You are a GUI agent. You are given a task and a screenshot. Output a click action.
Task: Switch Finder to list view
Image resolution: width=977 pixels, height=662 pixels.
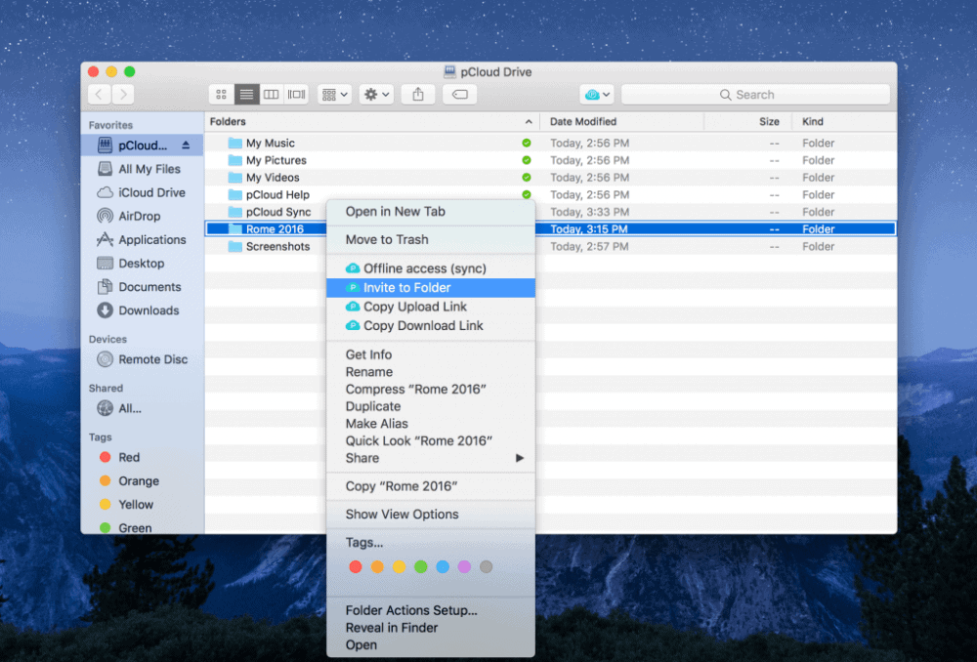pos(246,95)
